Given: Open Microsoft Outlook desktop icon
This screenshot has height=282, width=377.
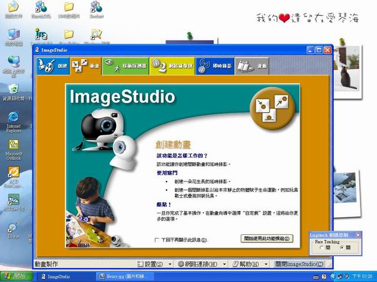Looking at the screenshot, I should pos(14,150).
